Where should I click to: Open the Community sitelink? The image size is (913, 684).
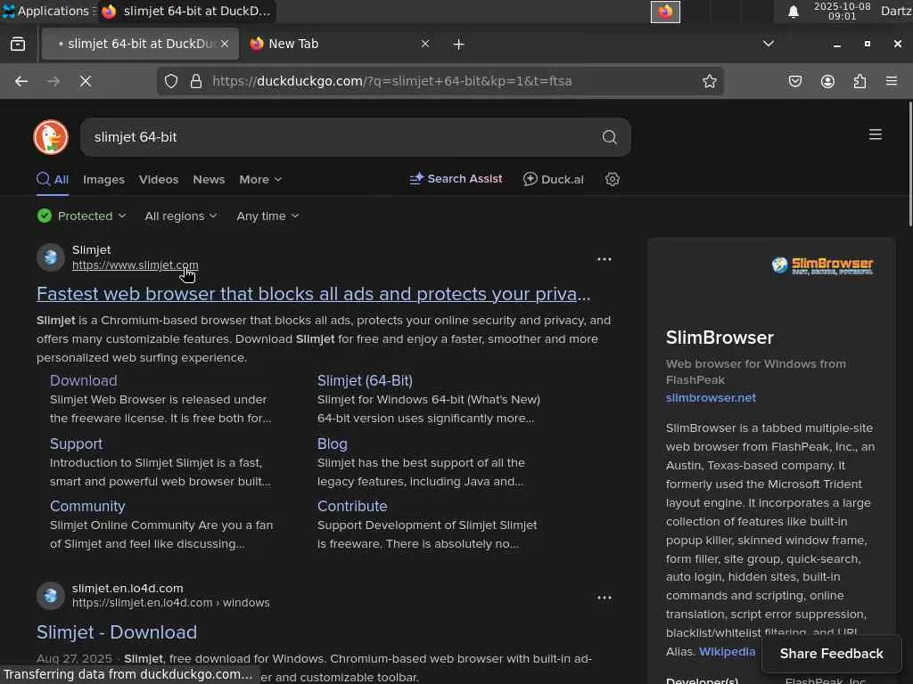(x=87, y=507)
